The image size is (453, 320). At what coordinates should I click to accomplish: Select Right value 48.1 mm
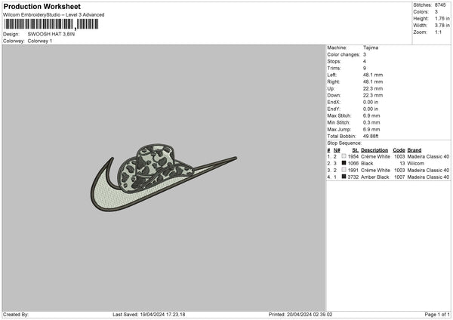(x=373, y=82)
